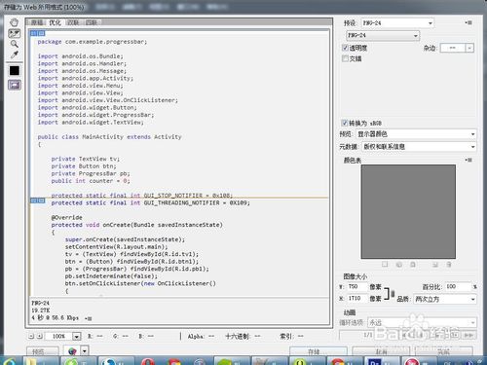Click the black eyedropper color swatch
487x365 pixels.
(15, 70)
